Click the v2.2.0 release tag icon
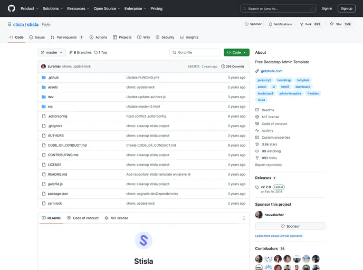 [x=257, y=187]
